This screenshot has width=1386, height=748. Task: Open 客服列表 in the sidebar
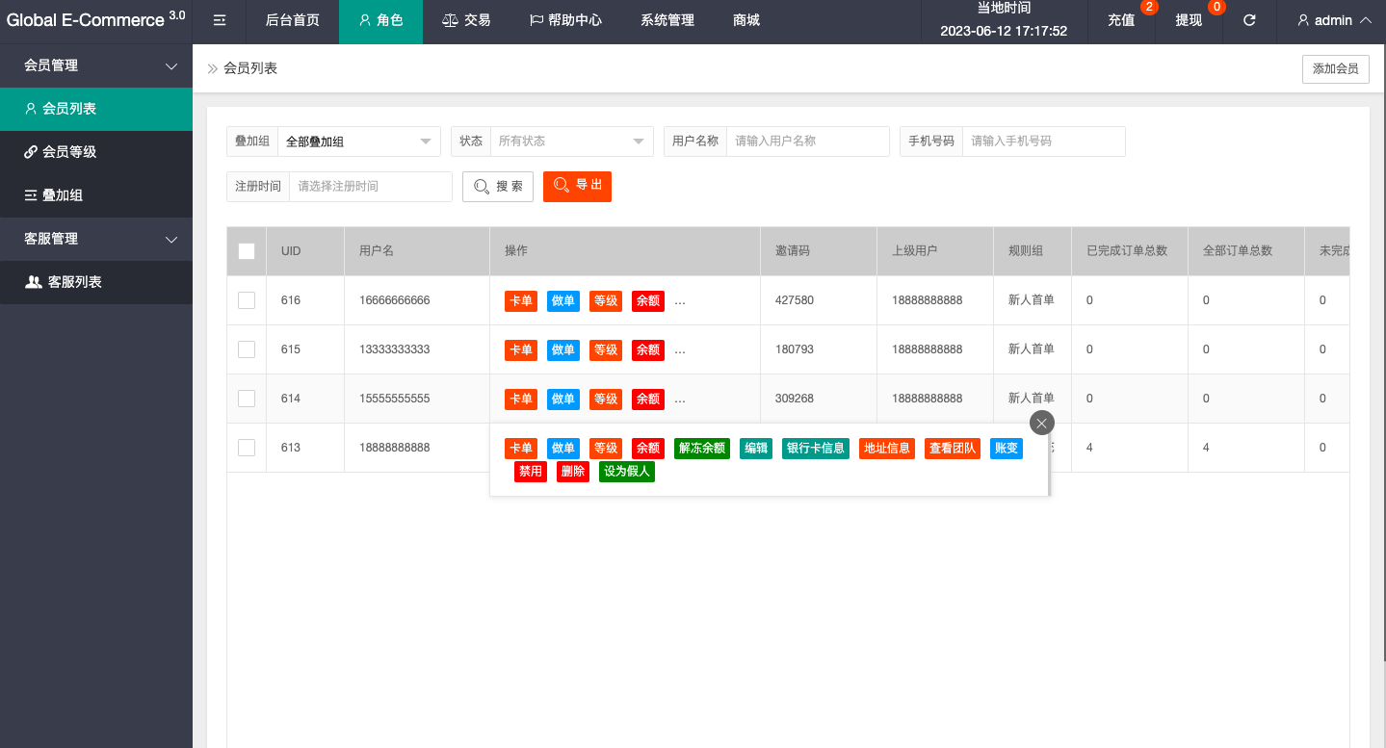tap(64, 282)
